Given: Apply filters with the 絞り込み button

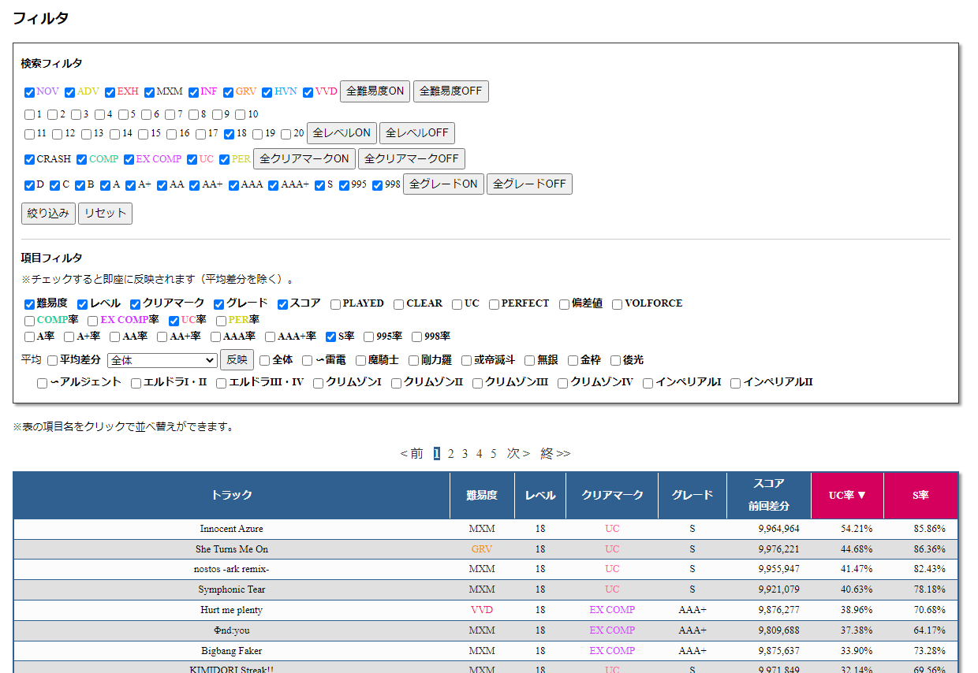Looking at the screenshot, I should coord(48,214).
